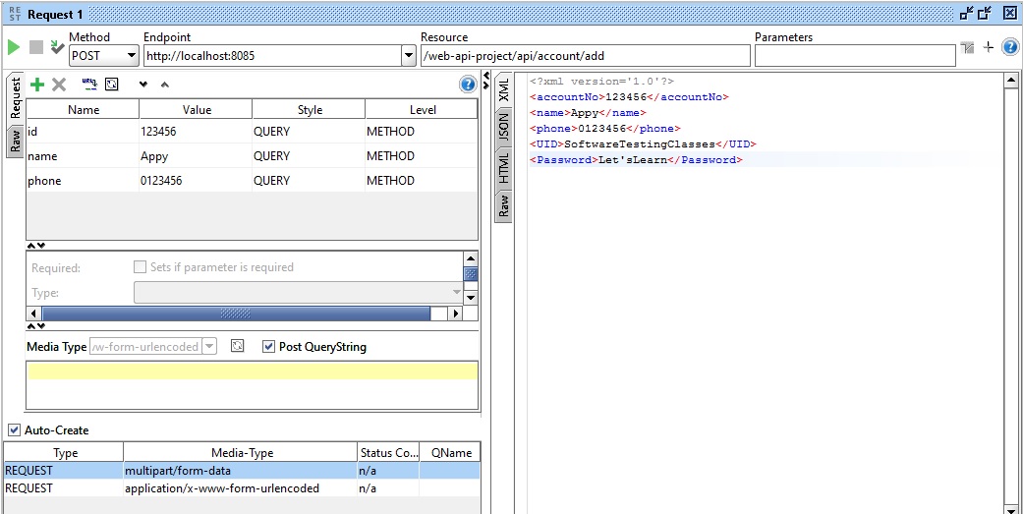This screenshot has height=514, width=1023.
Task: Click QUERY style cell in phone row
Action: (310, 181)
